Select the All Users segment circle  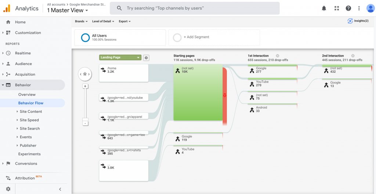coord(85,37)
